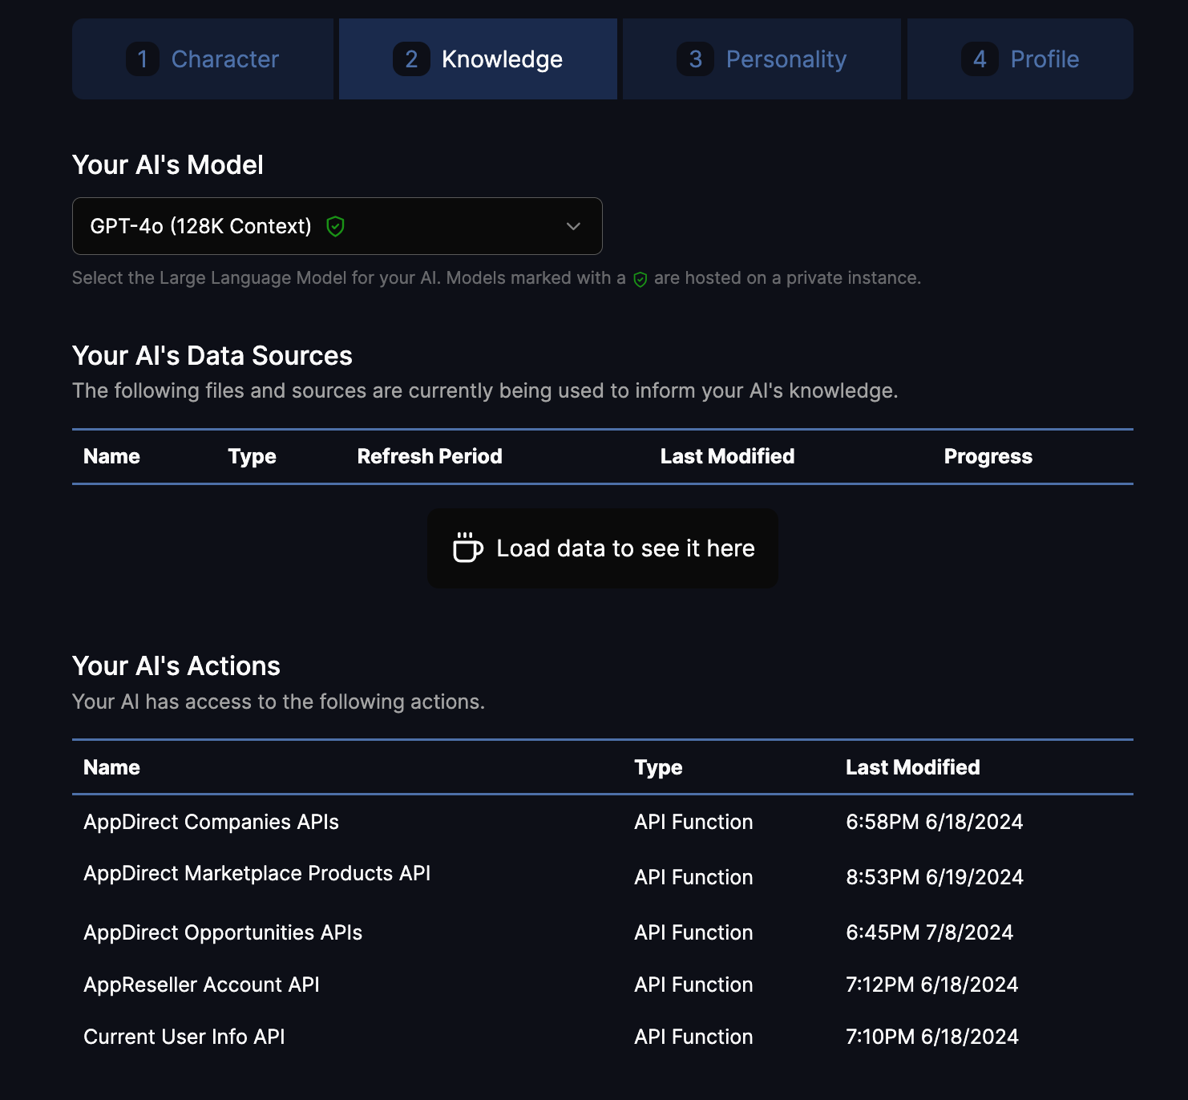The height and width of the screenshot is (1100, 1188).
Task: Select the Current User Info API action
Action: [603, 1037]
